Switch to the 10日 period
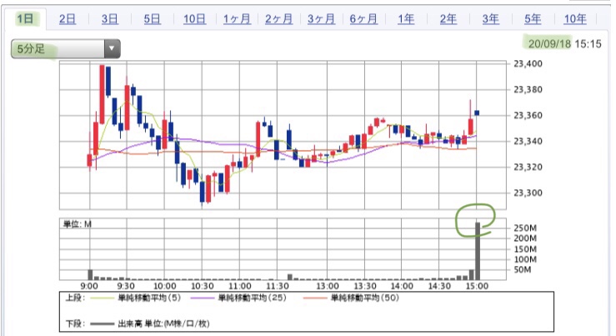 194,18
